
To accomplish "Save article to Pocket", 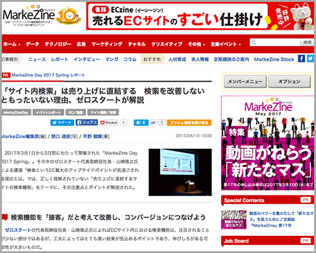I will [109, 123].
